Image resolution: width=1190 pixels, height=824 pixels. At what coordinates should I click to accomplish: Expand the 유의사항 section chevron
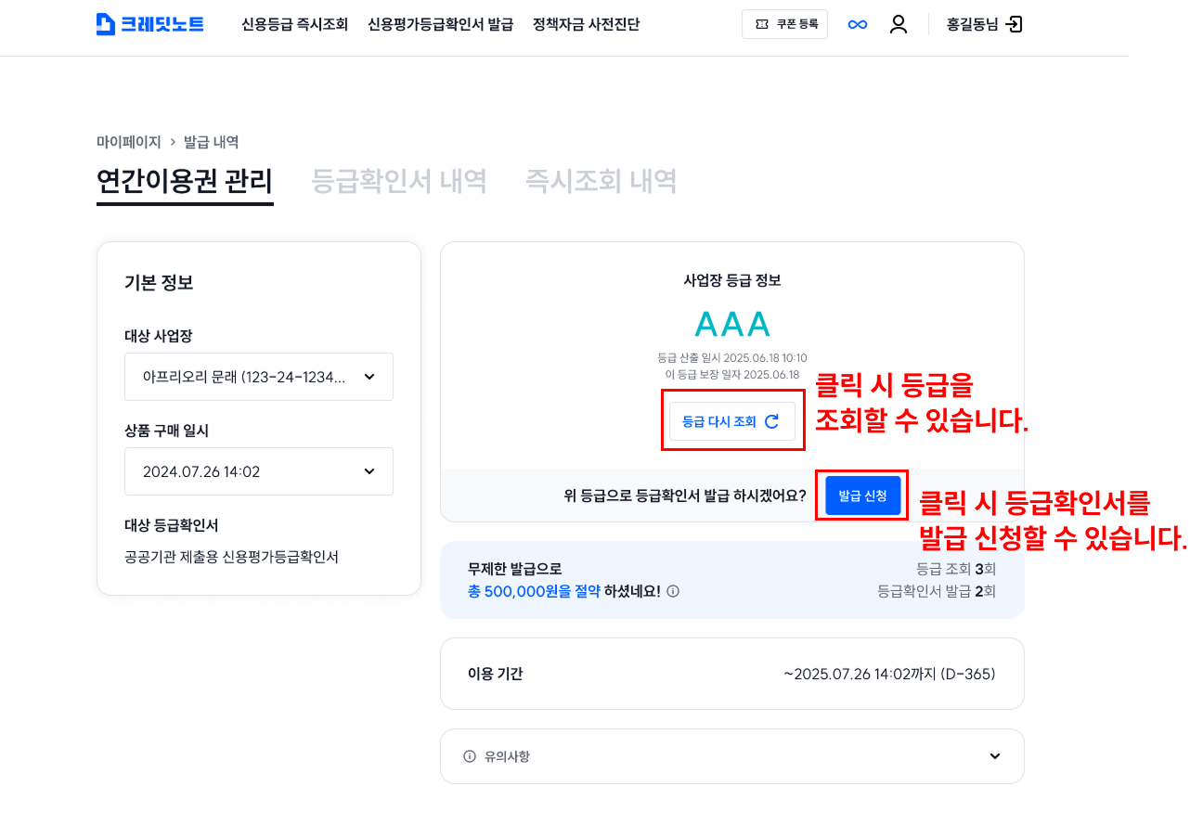pyautogui.click(x=995, y=756)
